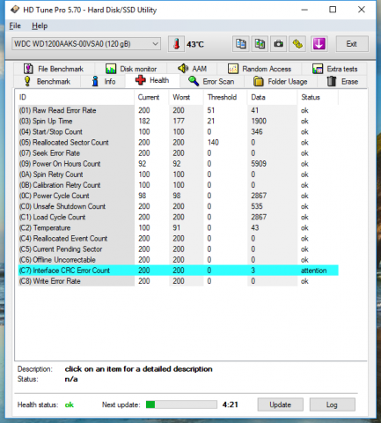381x423 pixels.
Task: Click the Threshold column header
Action: coord(225,97)
